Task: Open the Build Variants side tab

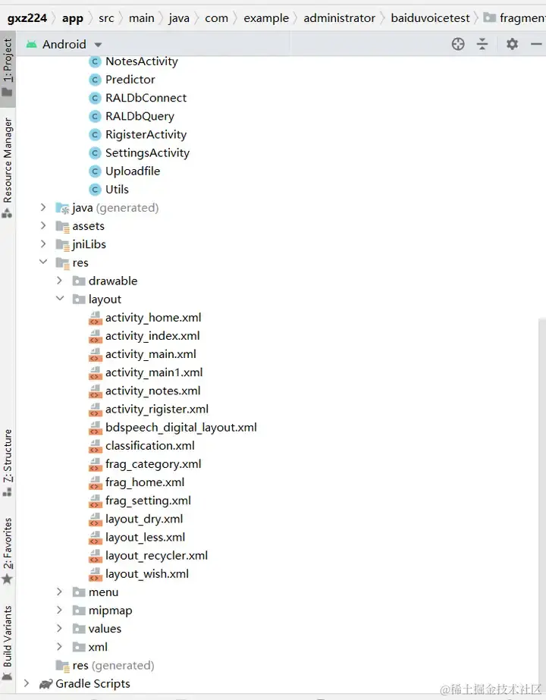Action: [8, 643]
